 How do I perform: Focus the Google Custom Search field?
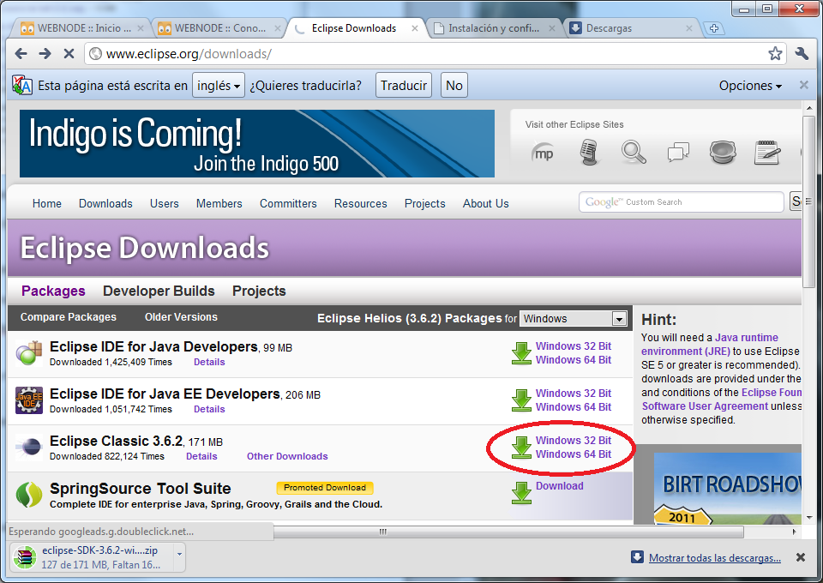[x=681, y=202]
